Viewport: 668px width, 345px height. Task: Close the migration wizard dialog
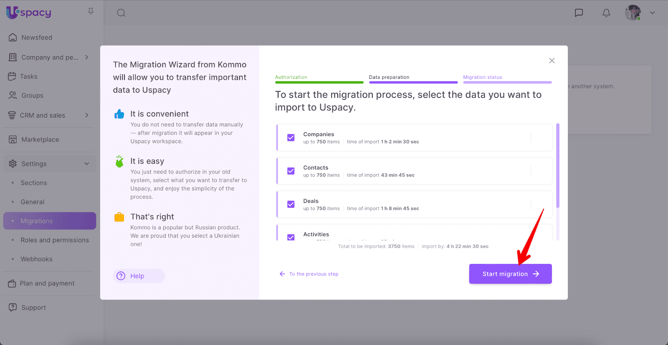(552, 61)
